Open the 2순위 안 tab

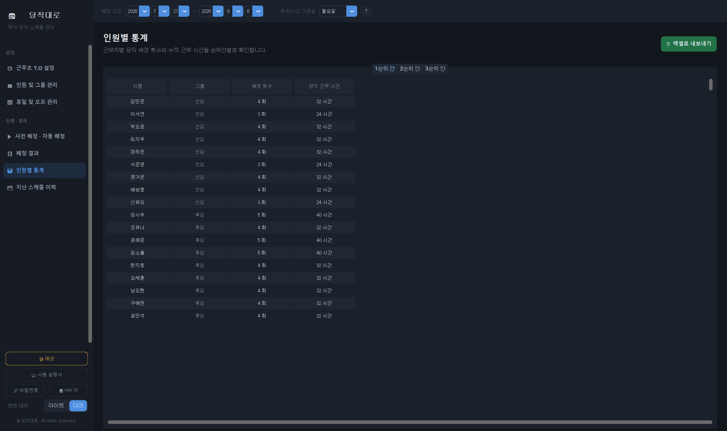[410, 69]
